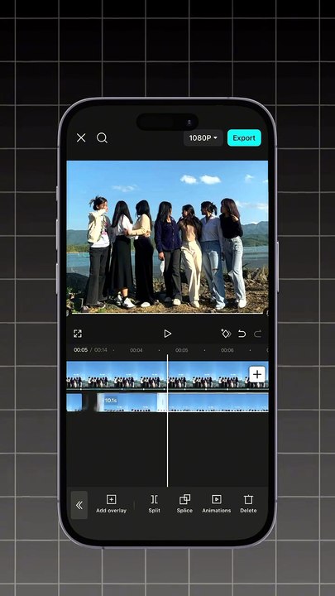Tap the video preview image
Screen dimensions: 335x596
[167, 237]
